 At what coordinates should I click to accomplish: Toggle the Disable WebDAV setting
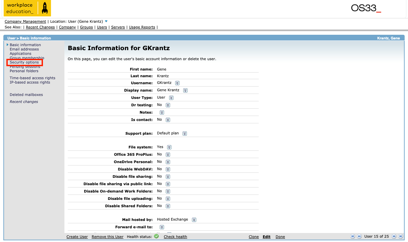pos(168,169)
